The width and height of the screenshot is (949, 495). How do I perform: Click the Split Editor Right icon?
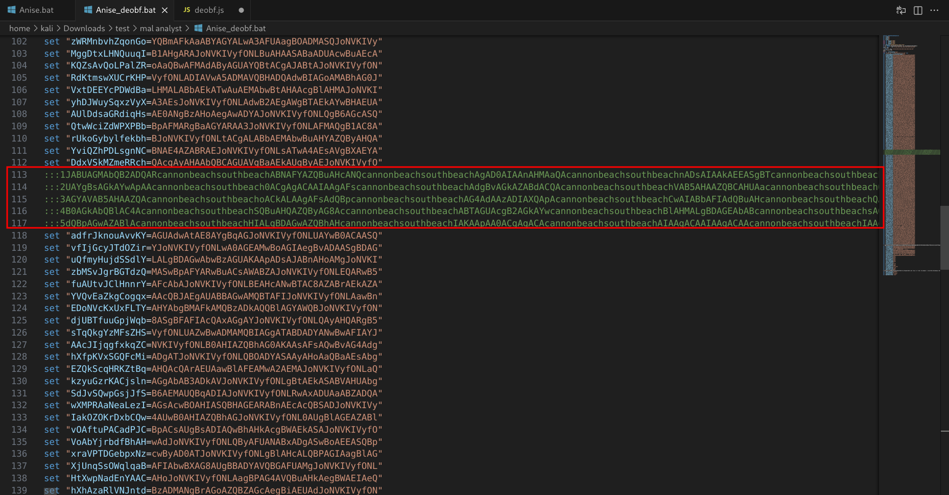pyautogui.click(x=918, y=10)
